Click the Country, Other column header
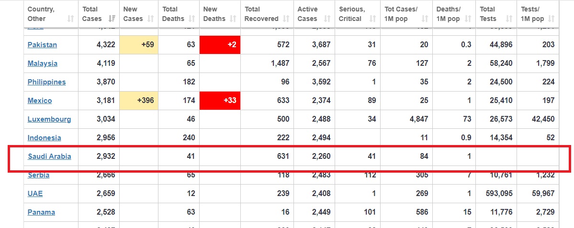Image resolution: width=574 pixels, height=228 pixels. (51, 14)
